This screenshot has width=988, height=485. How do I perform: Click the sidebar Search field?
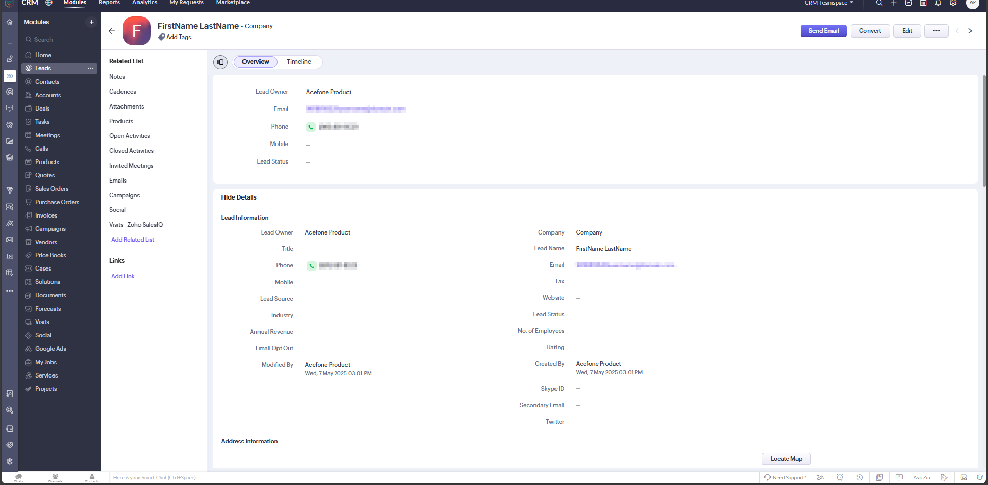[59, 40]
